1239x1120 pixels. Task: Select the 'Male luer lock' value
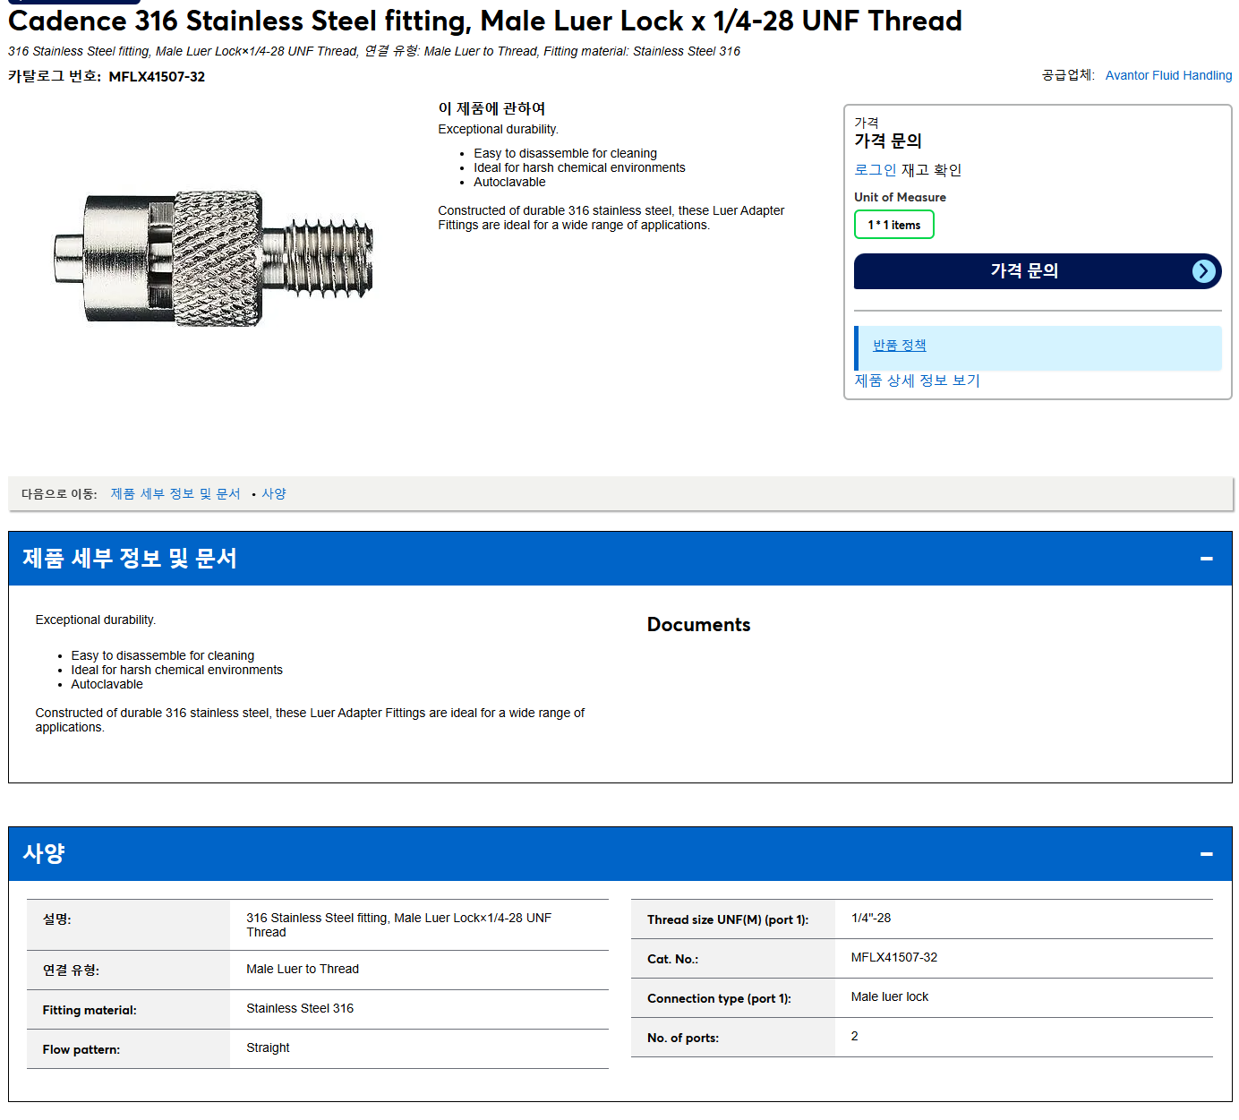(x=890, y=997)
